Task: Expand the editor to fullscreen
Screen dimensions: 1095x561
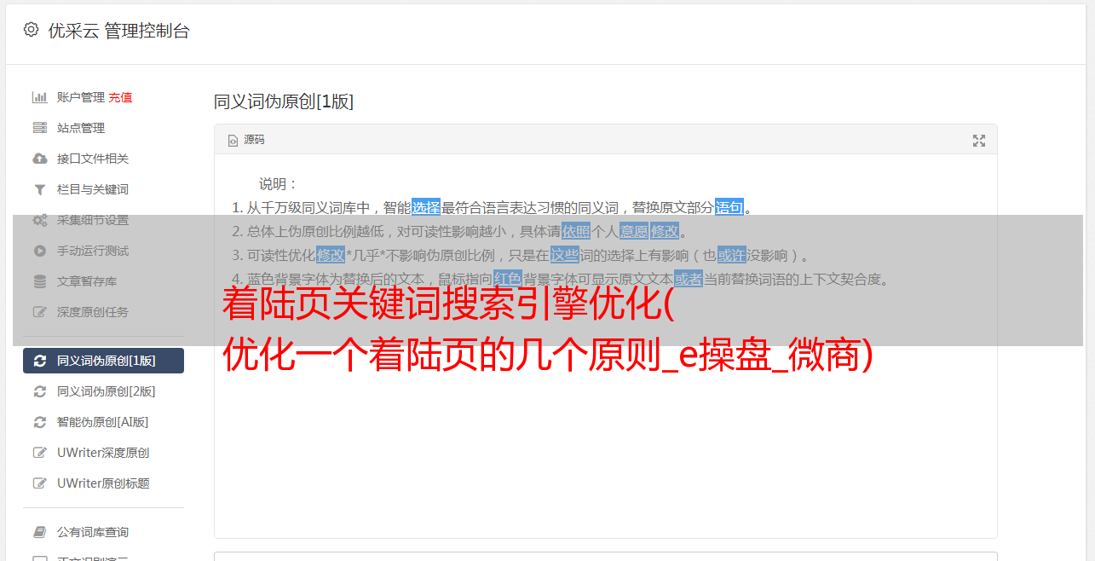Action: click(x=979, y=141)
